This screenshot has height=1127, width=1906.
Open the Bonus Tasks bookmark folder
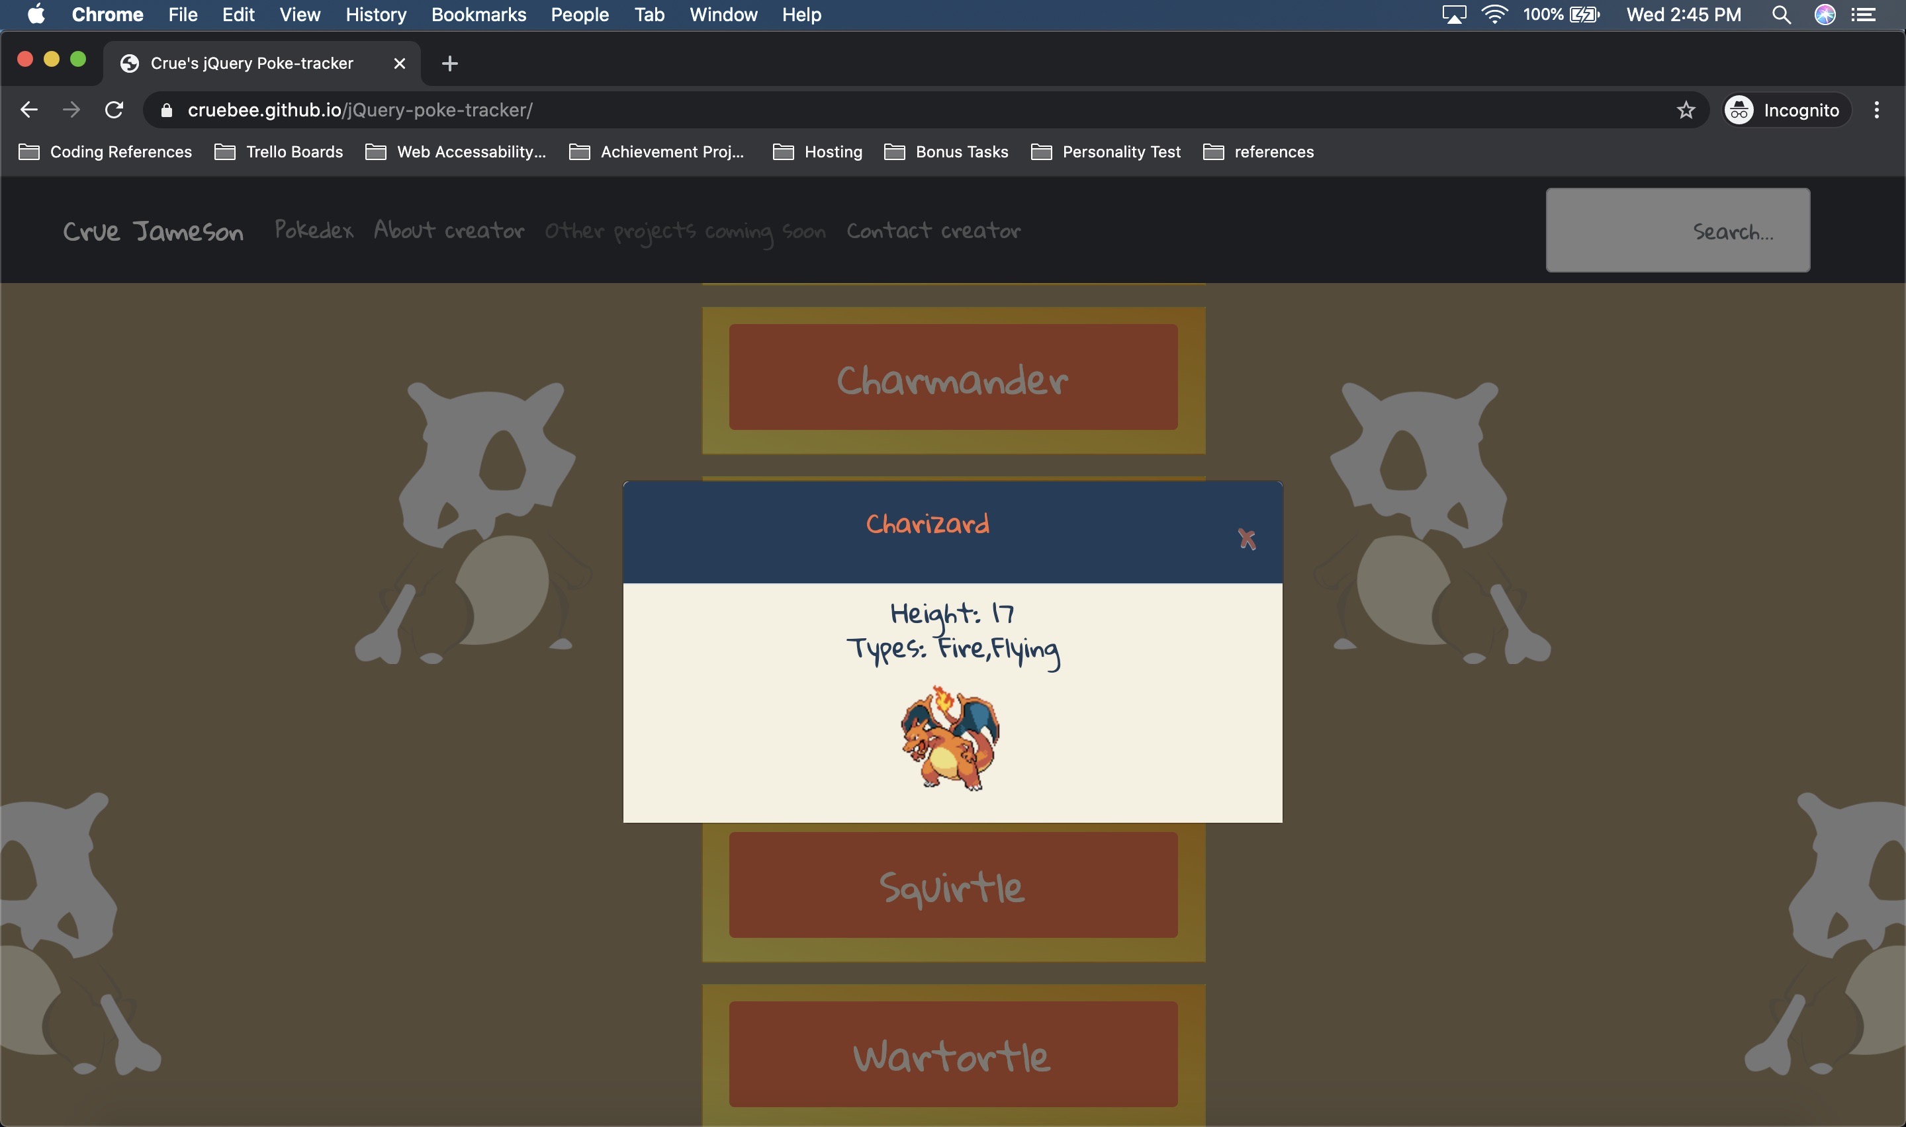pyautogui.click(x=946, y=152)
